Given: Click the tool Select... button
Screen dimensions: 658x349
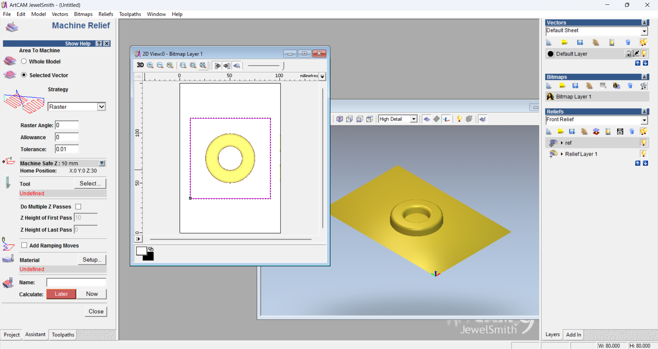Looking at the screenshot, I should click(x=90, y=184).
